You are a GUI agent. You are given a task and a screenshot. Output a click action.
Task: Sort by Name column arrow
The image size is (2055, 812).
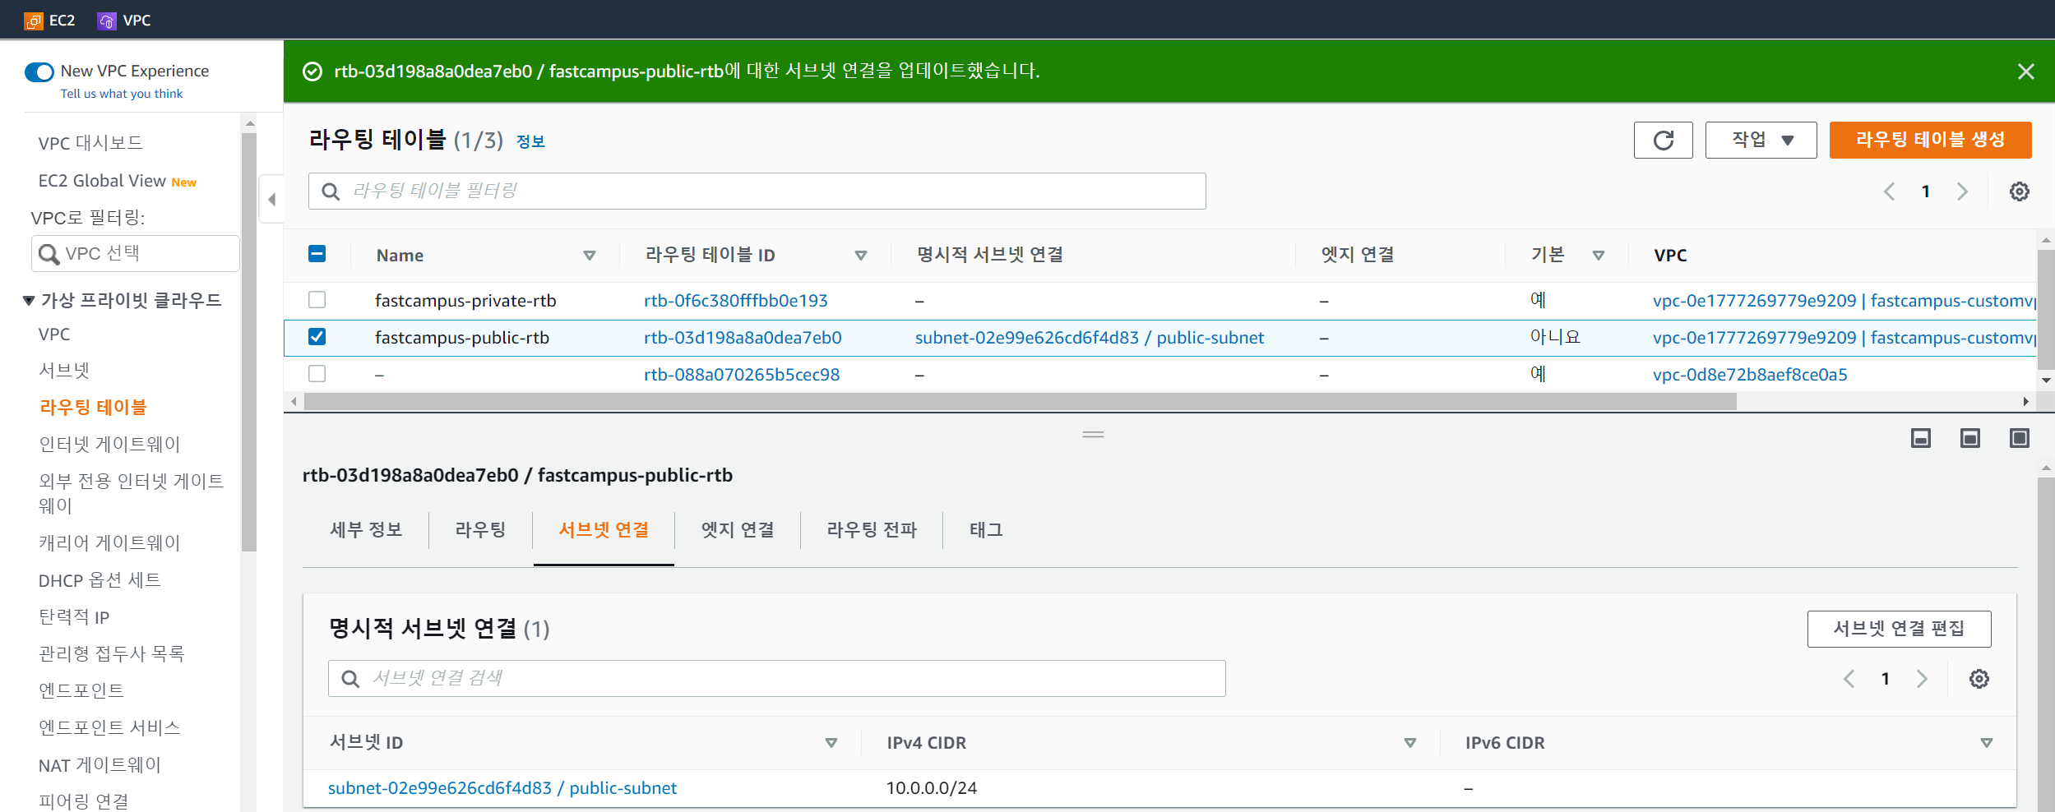[x=589, y=256]
